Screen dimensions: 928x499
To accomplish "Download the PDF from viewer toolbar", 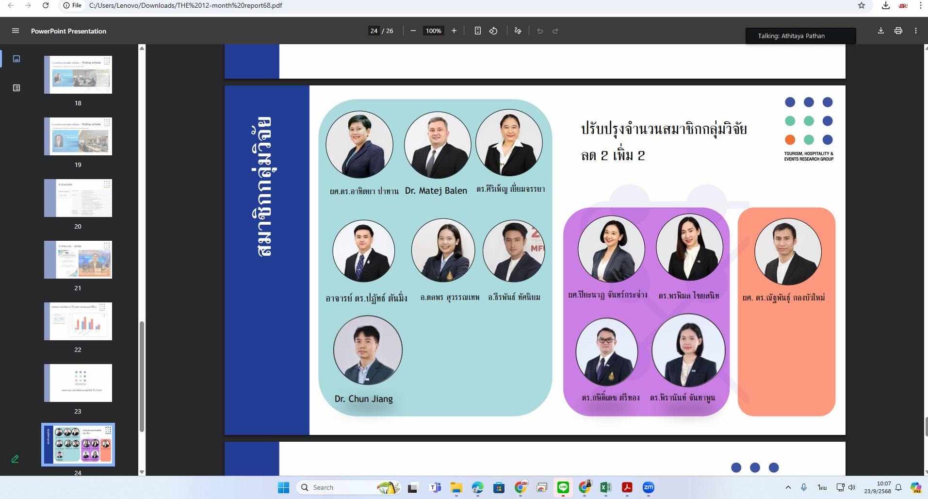I will [880, 31].
